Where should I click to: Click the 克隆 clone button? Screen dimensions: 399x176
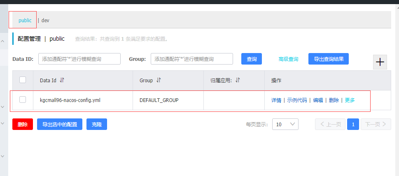pos(97,124)
